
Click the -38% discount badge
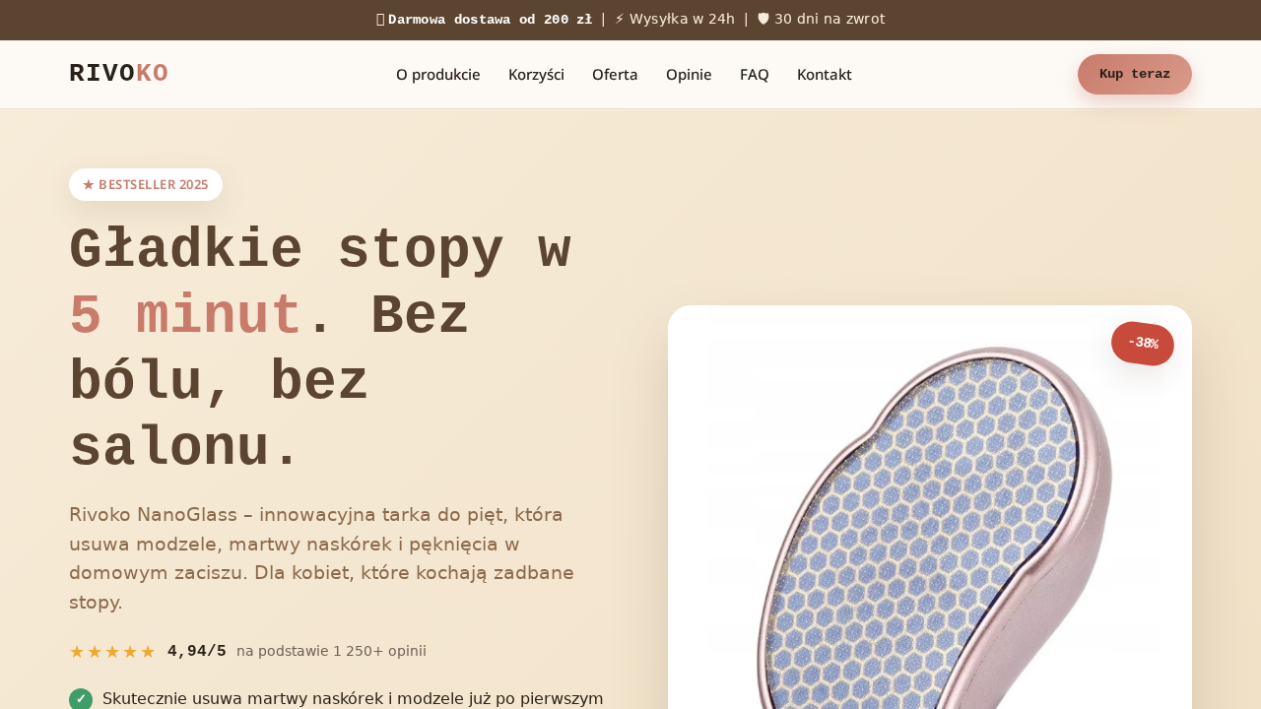pos(1143,344)
